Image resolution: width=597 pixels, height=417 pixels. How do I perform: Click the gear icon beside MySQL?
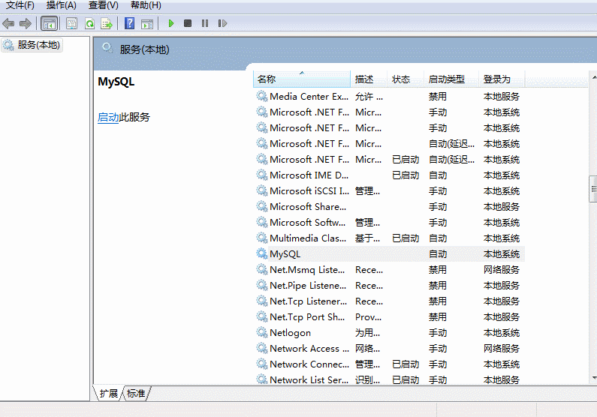tap(262, 253)
